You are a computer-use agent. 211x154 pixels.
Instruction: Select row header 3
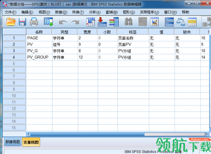pos(14,51)
